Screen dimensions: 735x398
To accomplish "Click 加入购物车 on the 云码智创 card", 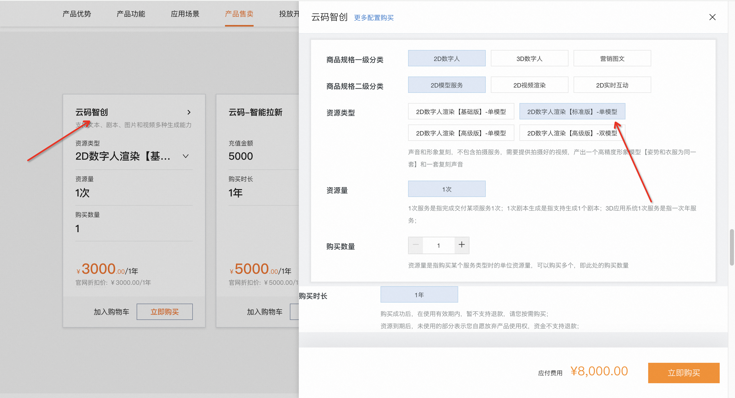I will point(111,312).
